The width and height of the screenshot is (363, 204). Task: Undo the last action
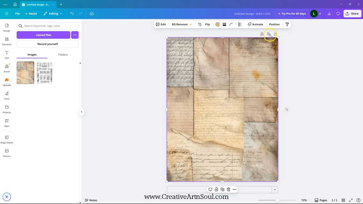(72, 14)
